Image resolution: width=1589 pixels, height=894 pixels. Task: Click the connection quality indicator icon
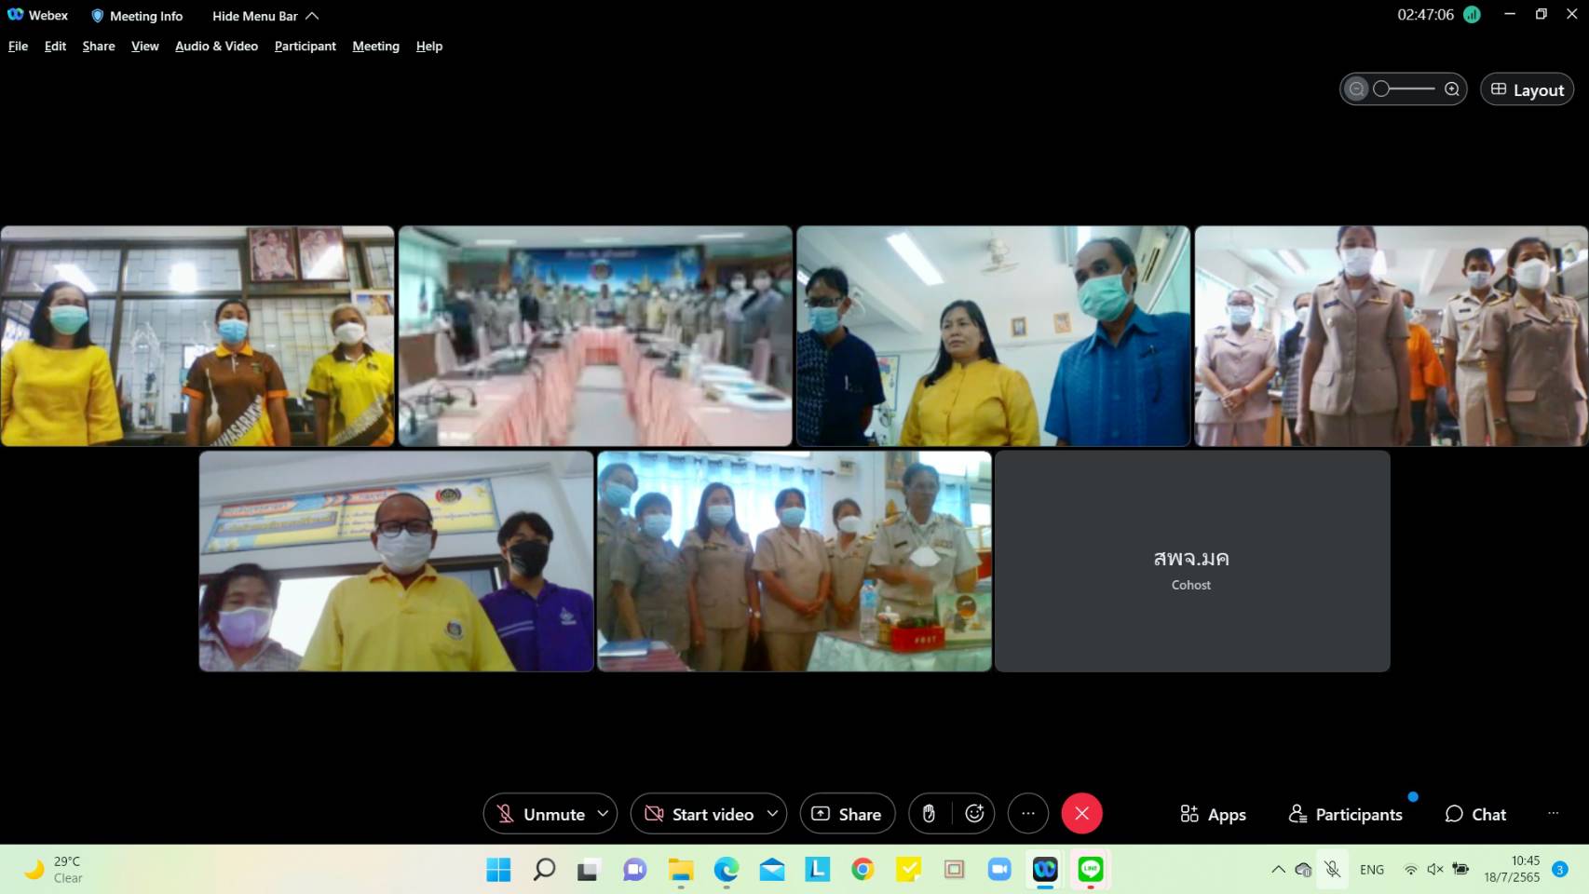click(x=1472, y=15)
